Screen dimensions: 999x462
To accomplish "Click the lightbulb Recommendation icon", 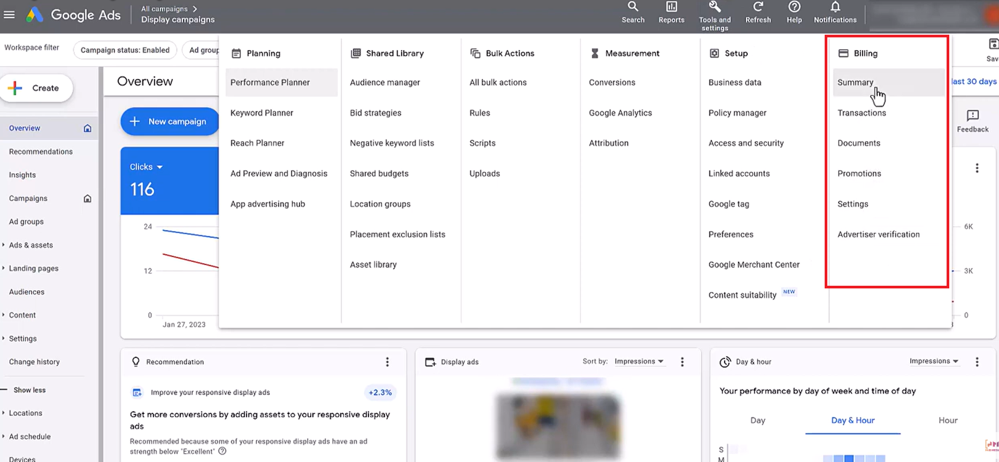I will click(x=136, y=362).
